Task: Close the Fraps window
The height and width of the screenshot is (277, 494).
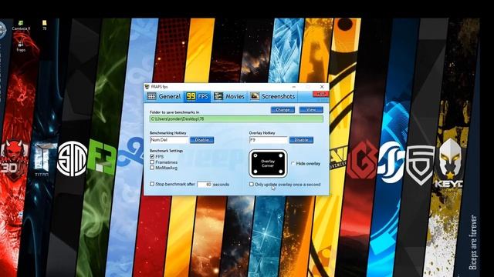Action: pos(322,87)
